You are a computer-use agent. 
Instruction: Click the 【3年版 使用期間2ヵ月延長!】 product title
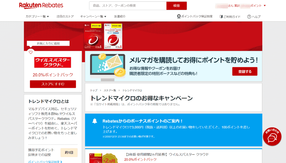(x=166, y=154)
